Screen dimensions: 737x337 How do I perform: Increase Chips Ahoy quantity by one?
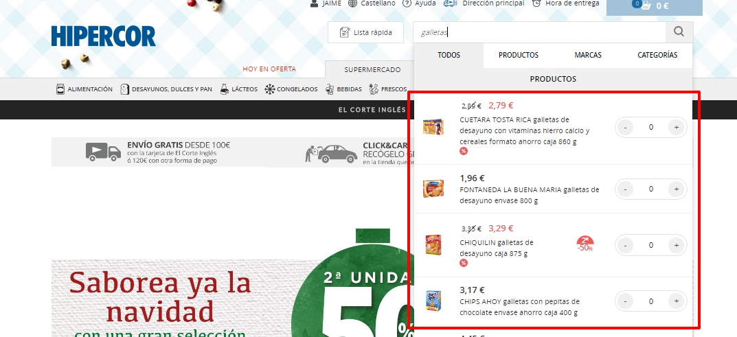click(x=677, y=301)
